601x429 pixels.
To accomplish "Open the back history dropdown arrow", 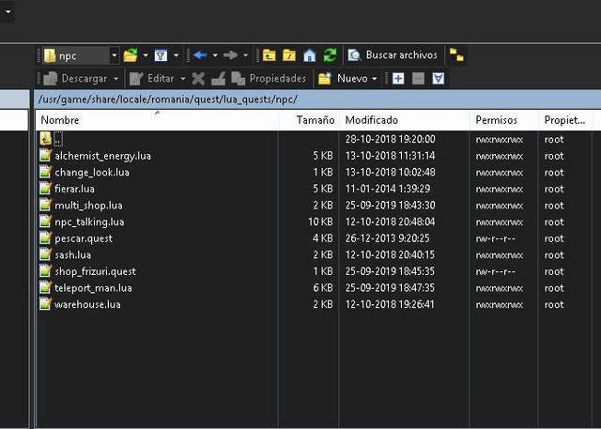I will [215, 55].
